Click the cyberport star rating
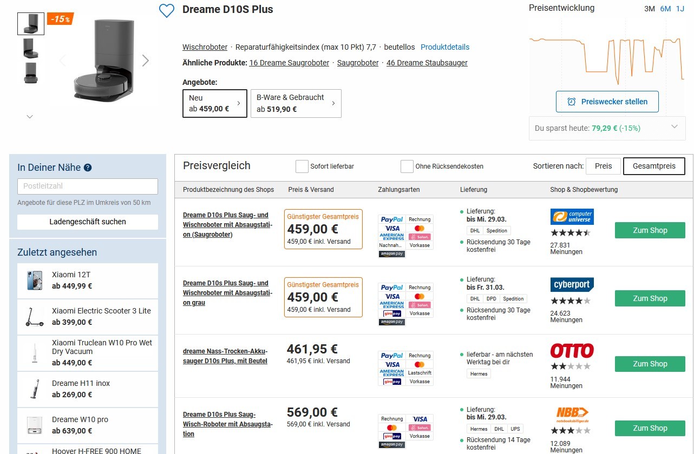Viewport: 694px width, 454px height. click(571, 301)
